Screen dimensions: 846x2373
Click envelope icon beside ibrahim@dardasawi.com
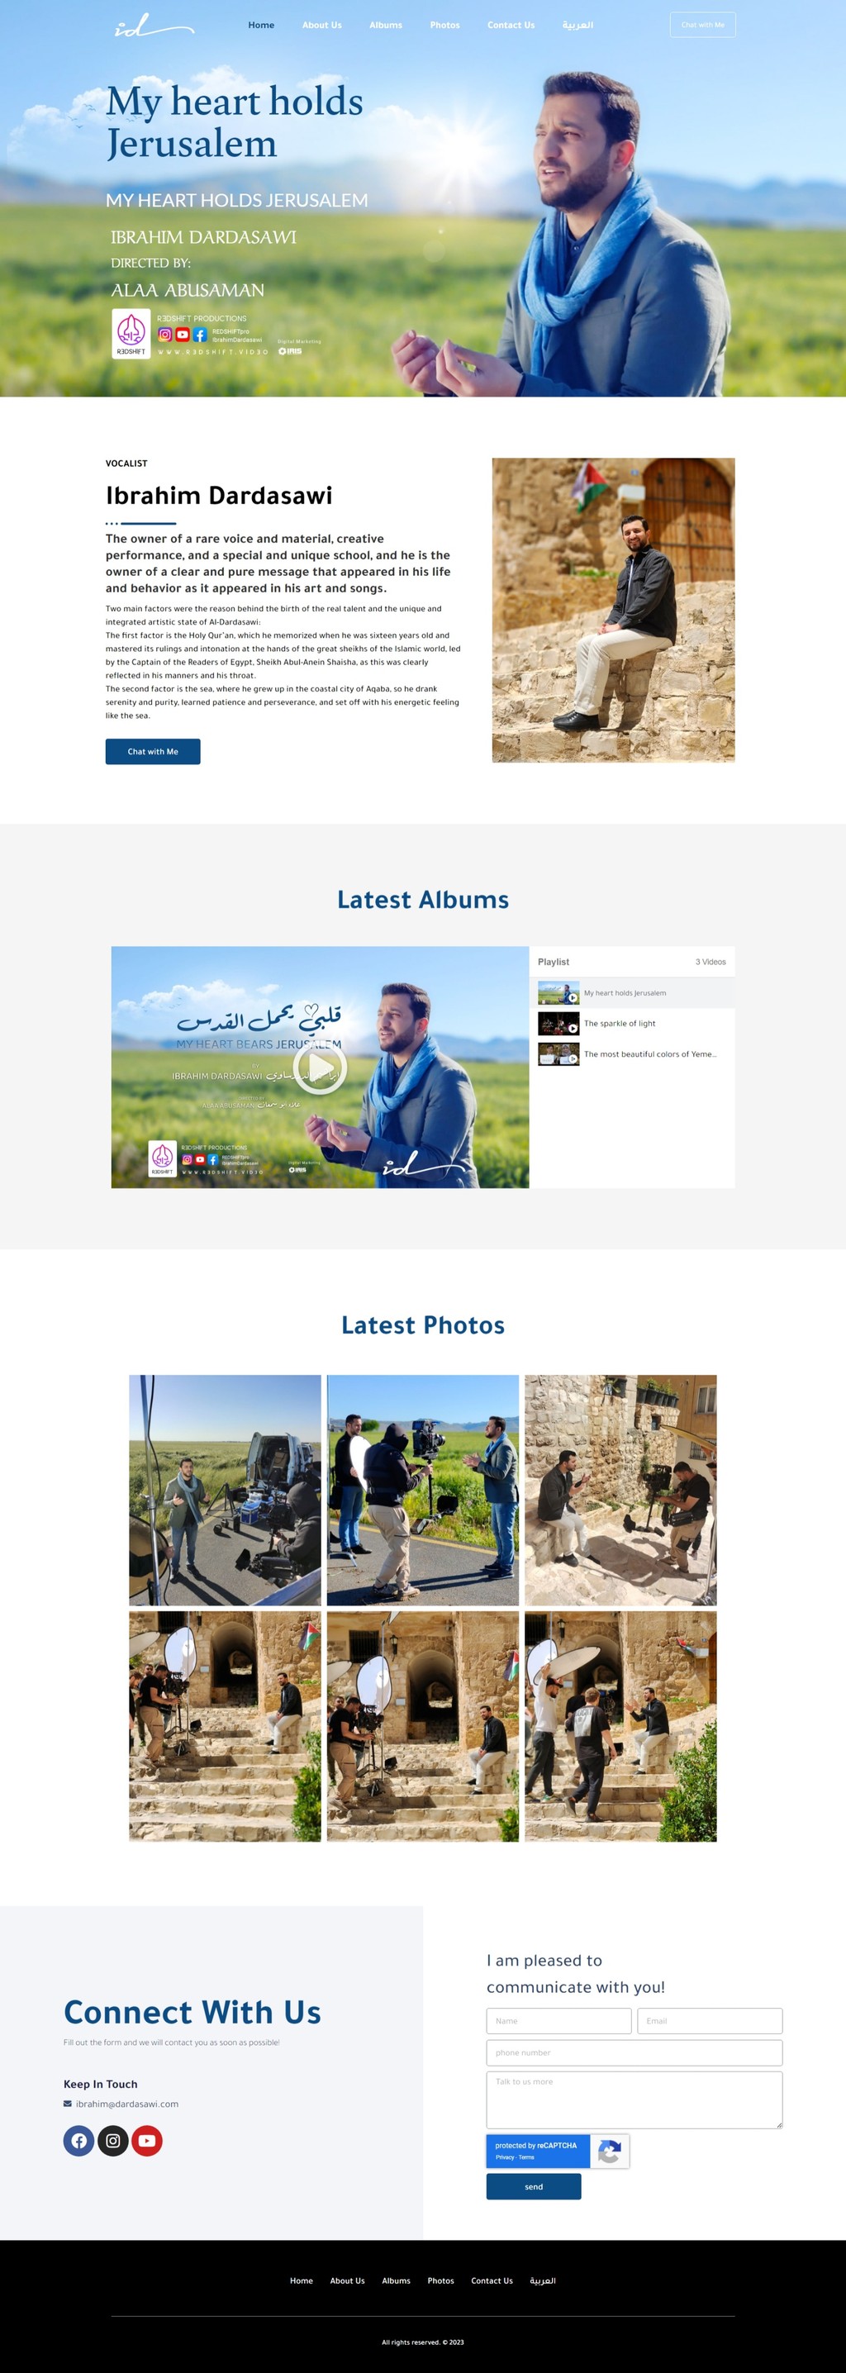click(67, 2103)
